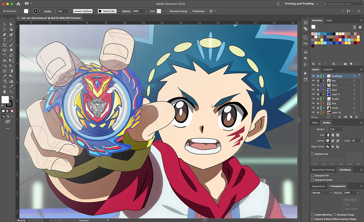This screenshot has height=222, width=364.
Task: Check the Knockout Group box
Action: pos(335,215)
